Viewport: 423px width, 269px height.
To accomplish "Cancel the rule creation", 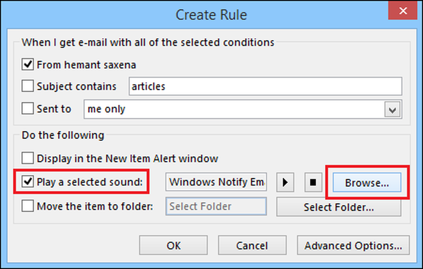I will [252, 245].
